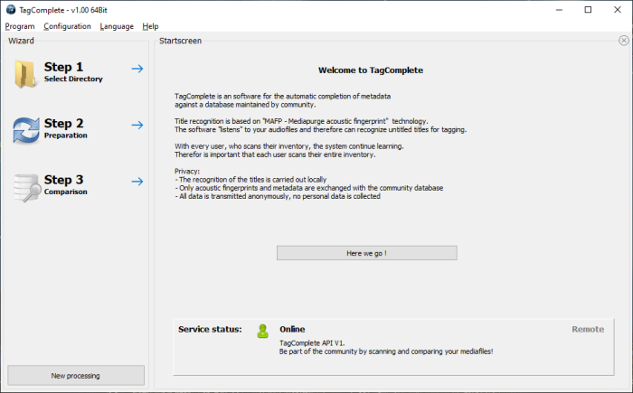Select the Step 1 Select Directory heading

73,71
